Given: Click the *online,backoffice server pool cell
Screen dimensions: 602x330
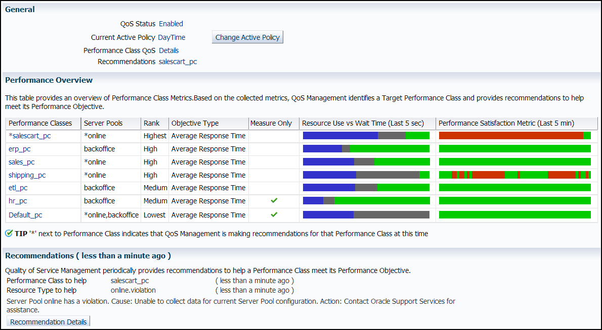Looking at the screenshot, I should click(111, 215).
